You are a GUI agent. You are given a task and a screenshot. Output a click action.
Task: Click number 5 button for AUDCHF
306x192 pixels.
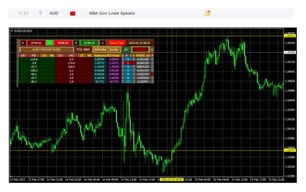click(x=128, y=74)
